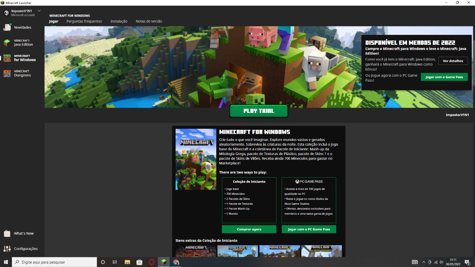Open the Plastic Texture pack thumbnail

pos(321,251)
